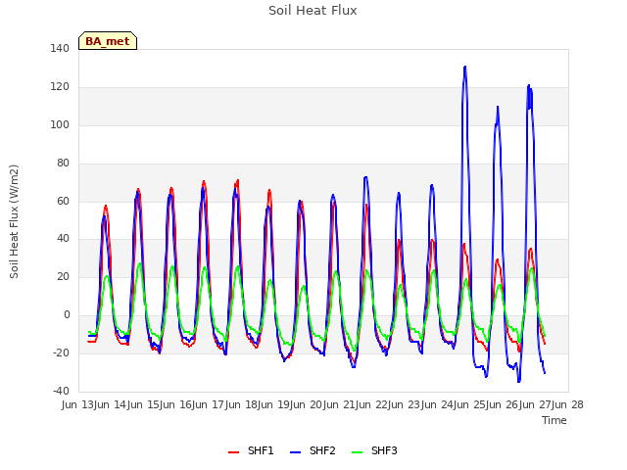Click the 60 y-axis tick label
Image resolution: width=627 pixels, height=470 pixels.
point(63,201)
